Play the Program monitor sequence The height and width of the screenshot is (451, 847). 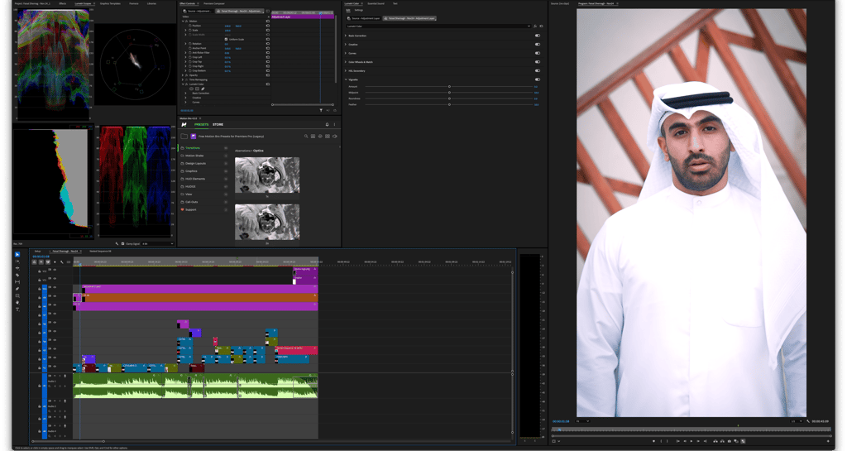point(691,441)
